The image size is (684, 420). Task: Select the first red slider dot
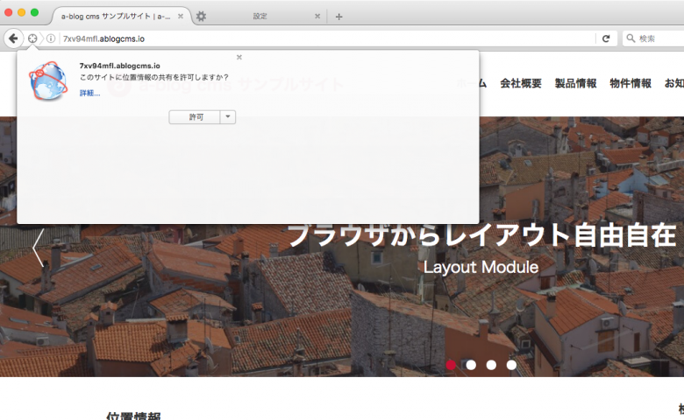point(451,365)
